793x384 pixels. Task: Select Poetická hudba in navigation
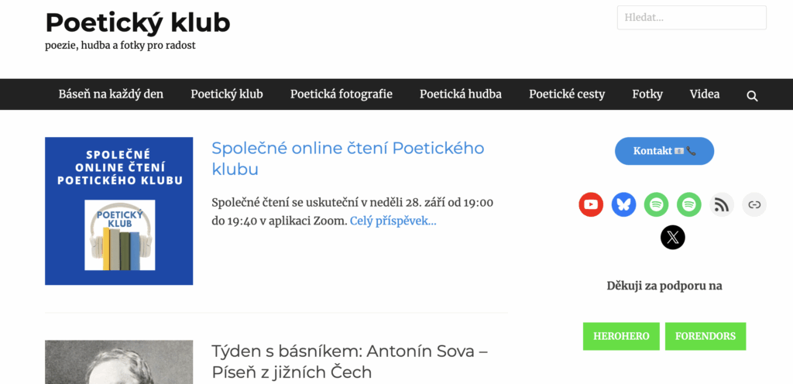coord(460,94)
